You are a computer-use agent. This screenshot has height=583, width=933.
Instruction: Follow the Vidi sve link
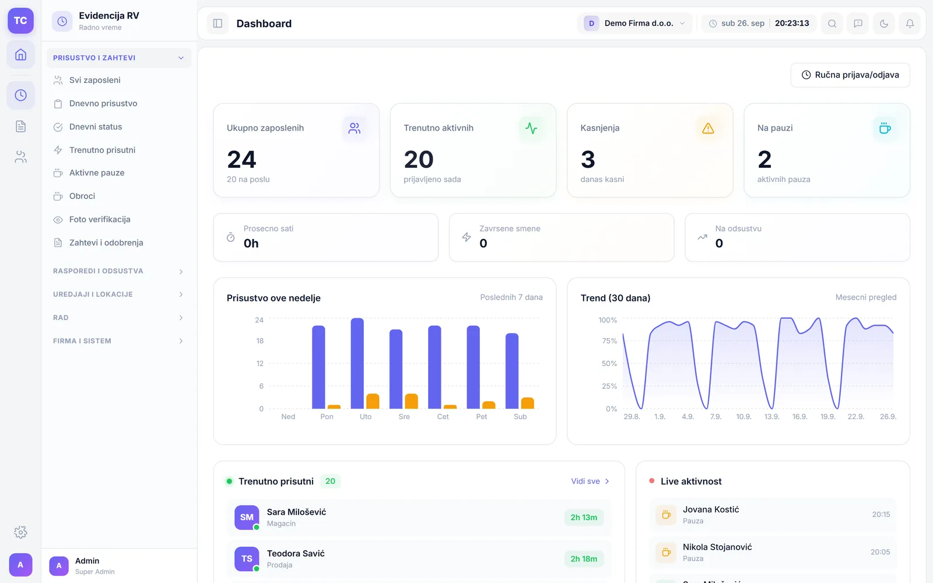pos(590,481)
